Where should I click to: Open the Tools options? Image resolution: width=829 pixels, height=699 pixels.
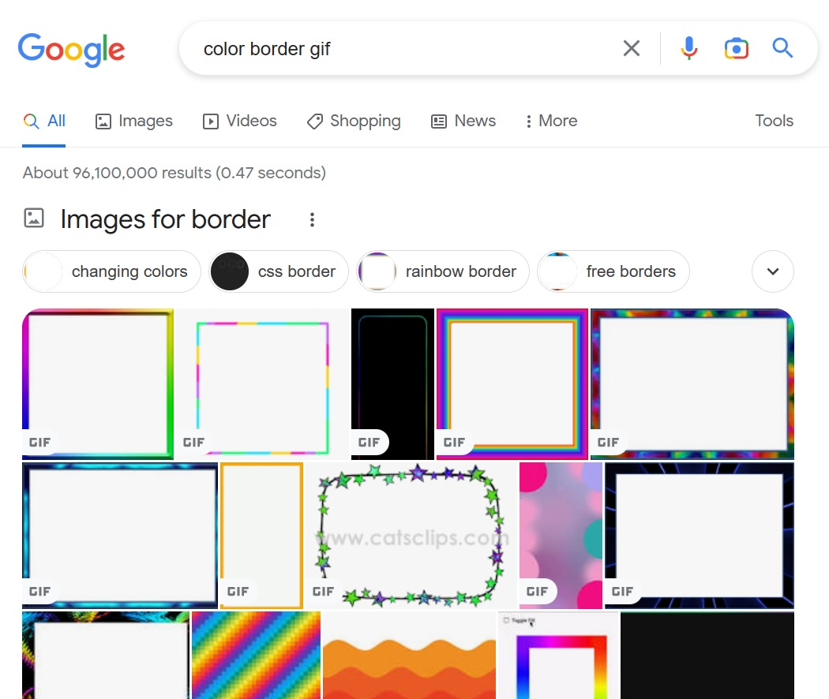point(774,121)
